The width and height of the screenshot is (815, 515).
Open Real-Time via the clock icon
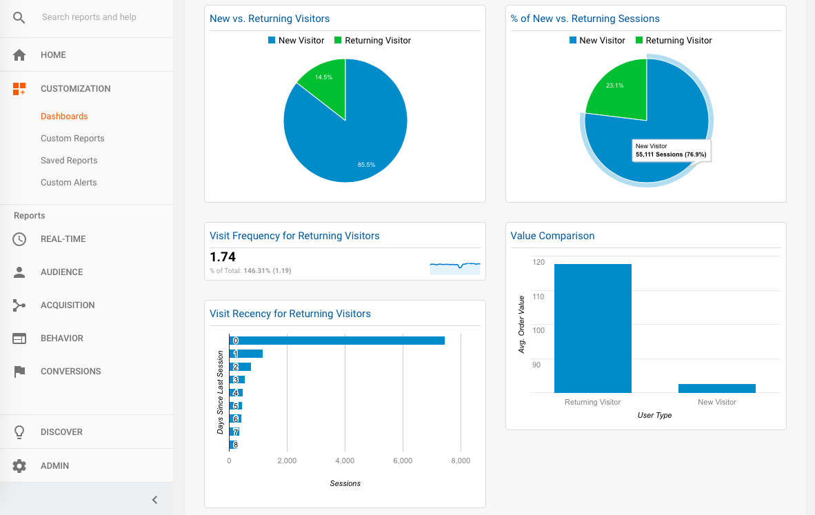point(19,239)
